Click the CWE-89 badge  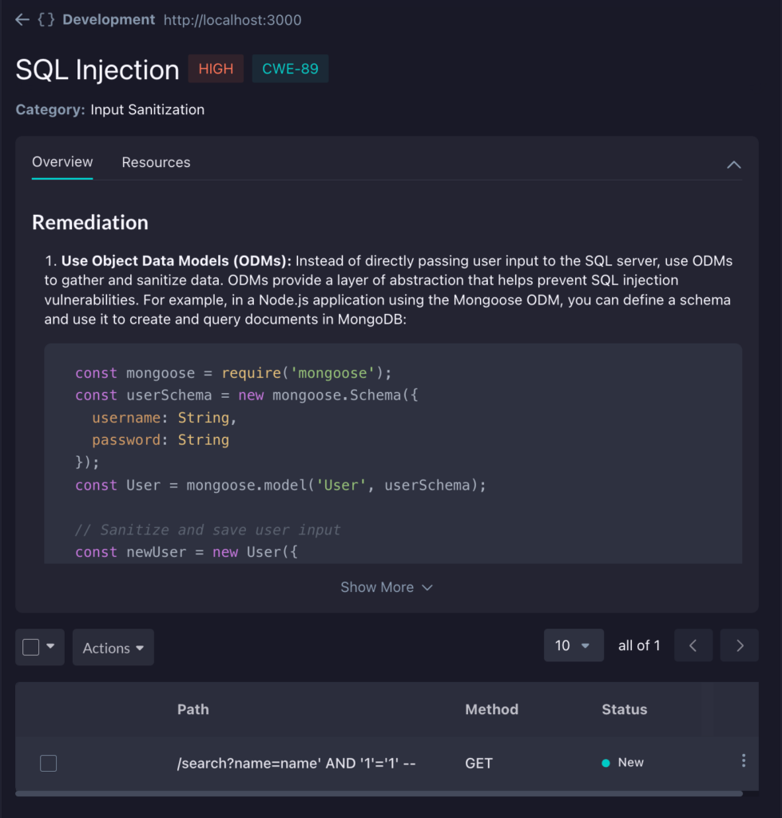tap(289, 69)
